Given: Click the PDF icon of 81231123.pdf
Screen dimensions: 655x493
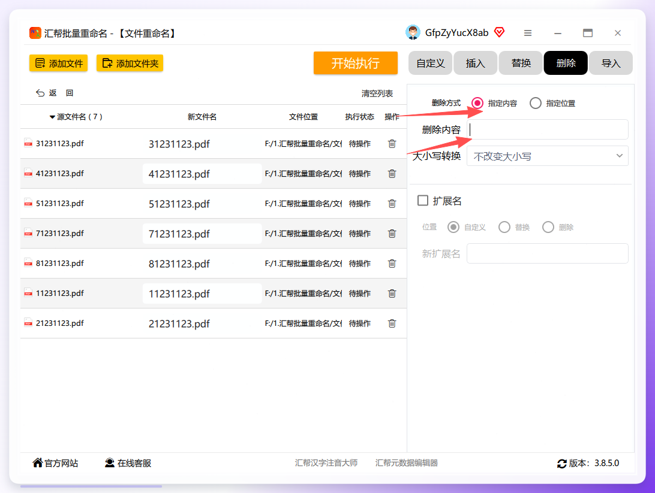Looking at the screenshot, I should [x=28, y=263].
